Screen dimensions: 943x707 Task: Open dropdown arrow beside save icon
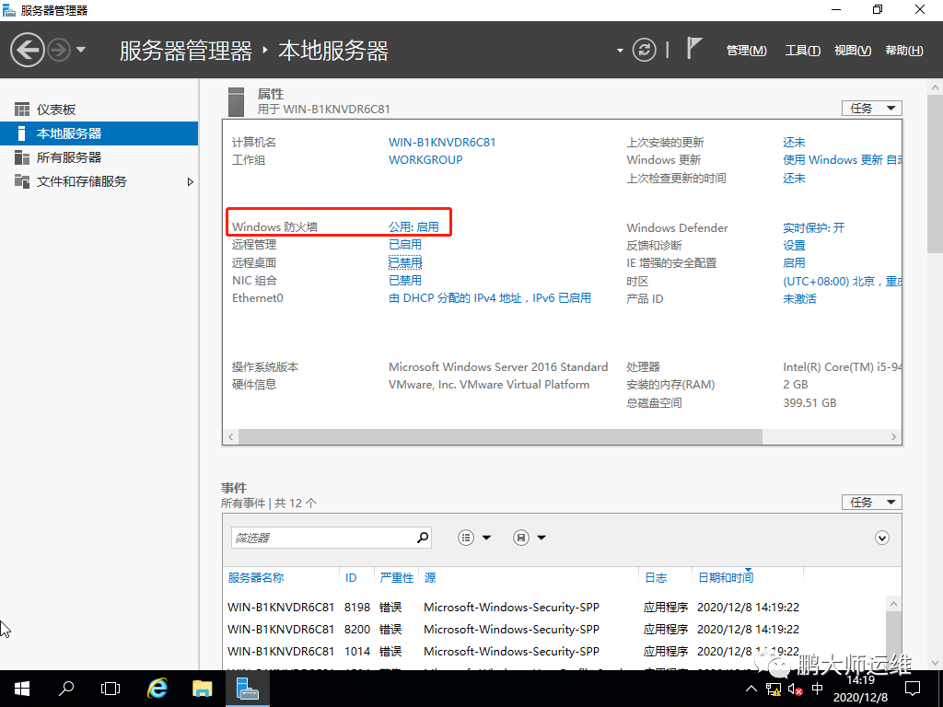click(x=541, y=538)
